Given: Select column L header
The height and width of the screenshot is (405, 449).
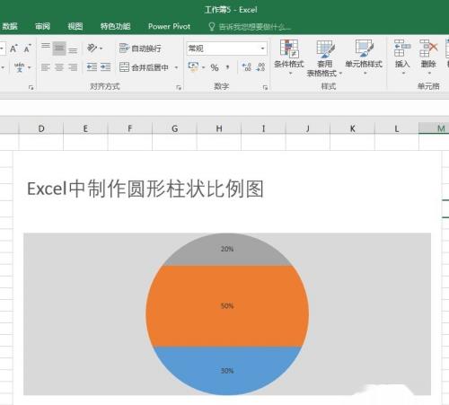Looking at the screenshot, I should [x=397, y=128].
